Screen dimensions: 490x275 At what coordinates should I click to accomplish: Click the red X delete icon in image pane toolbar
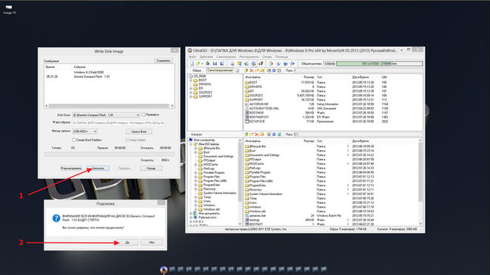click(252, 70)
